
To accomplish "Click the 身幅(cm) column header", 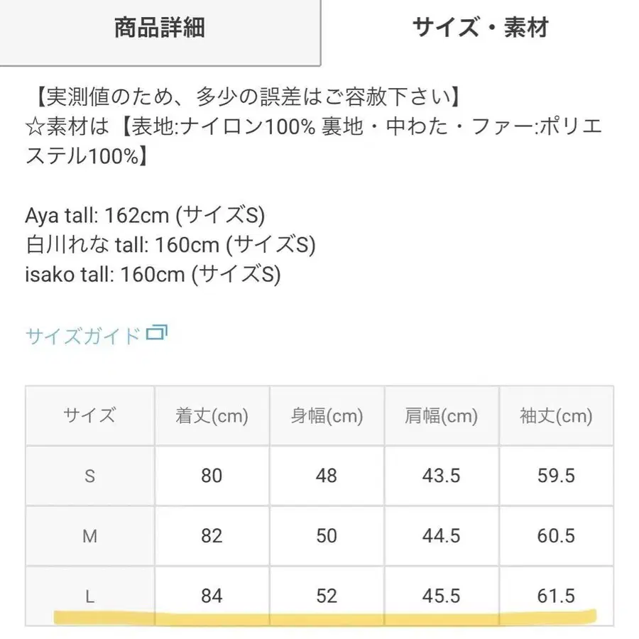I will [x=327, y=415].
